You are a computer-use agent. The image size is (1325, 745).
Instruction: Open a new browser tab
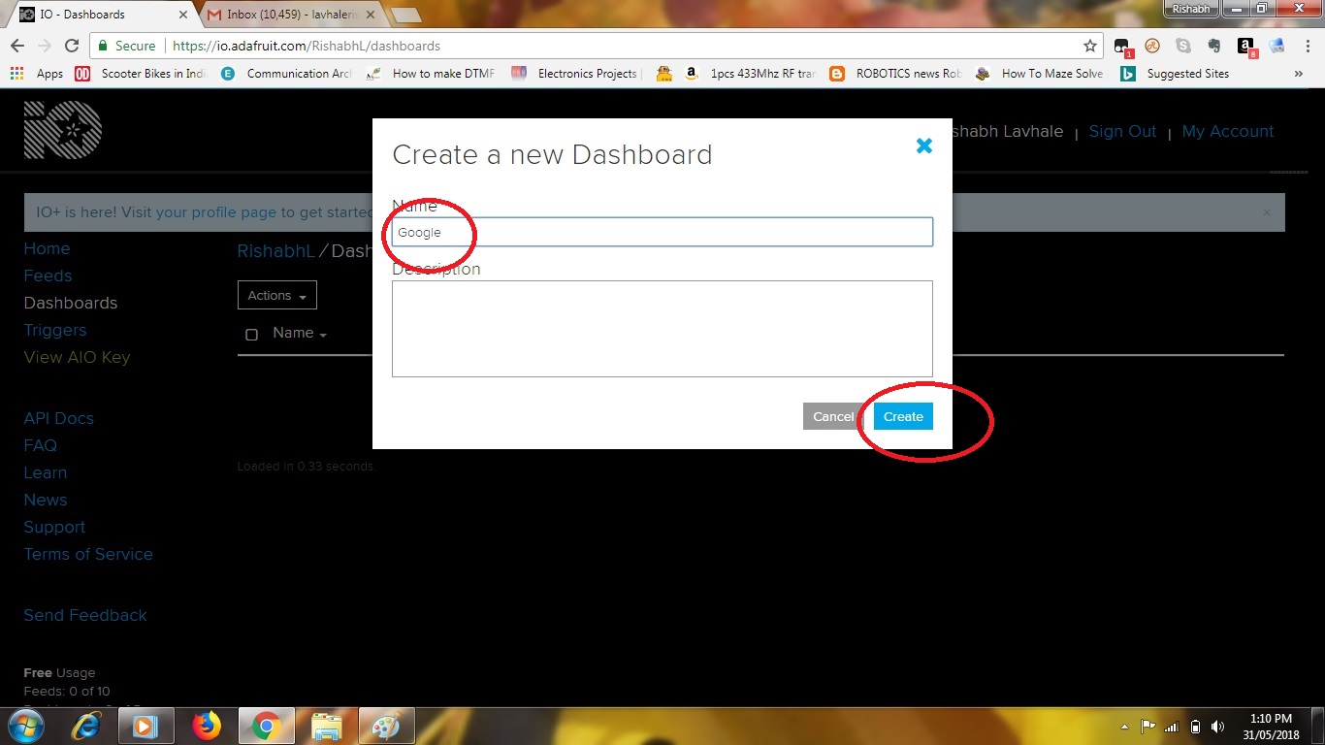pyautogui.click(x=405, y=15)
